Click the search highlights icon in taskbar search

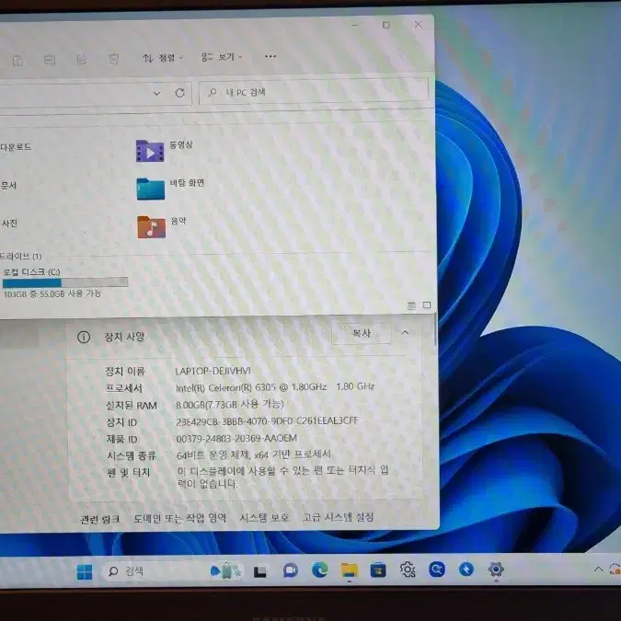coord(225,570)
